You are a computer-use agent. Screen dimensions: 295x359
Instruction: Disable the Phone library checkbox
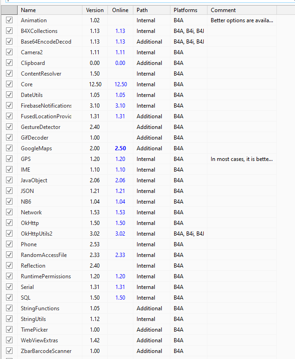[x=9, y=244]
